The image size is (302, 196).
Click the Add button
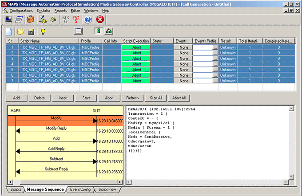click(x=16, y=98)
